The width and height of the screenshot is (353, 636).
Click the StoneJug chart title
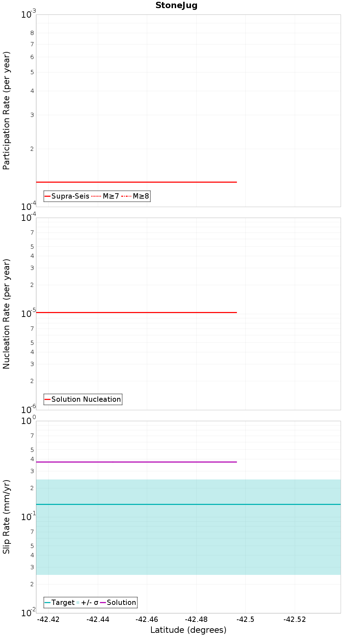coord(176,6)
